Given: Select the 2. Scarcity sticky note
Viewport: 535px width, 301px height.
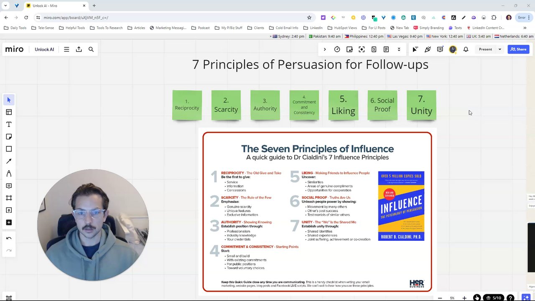Looking at the screenshot, I should 226,105.
